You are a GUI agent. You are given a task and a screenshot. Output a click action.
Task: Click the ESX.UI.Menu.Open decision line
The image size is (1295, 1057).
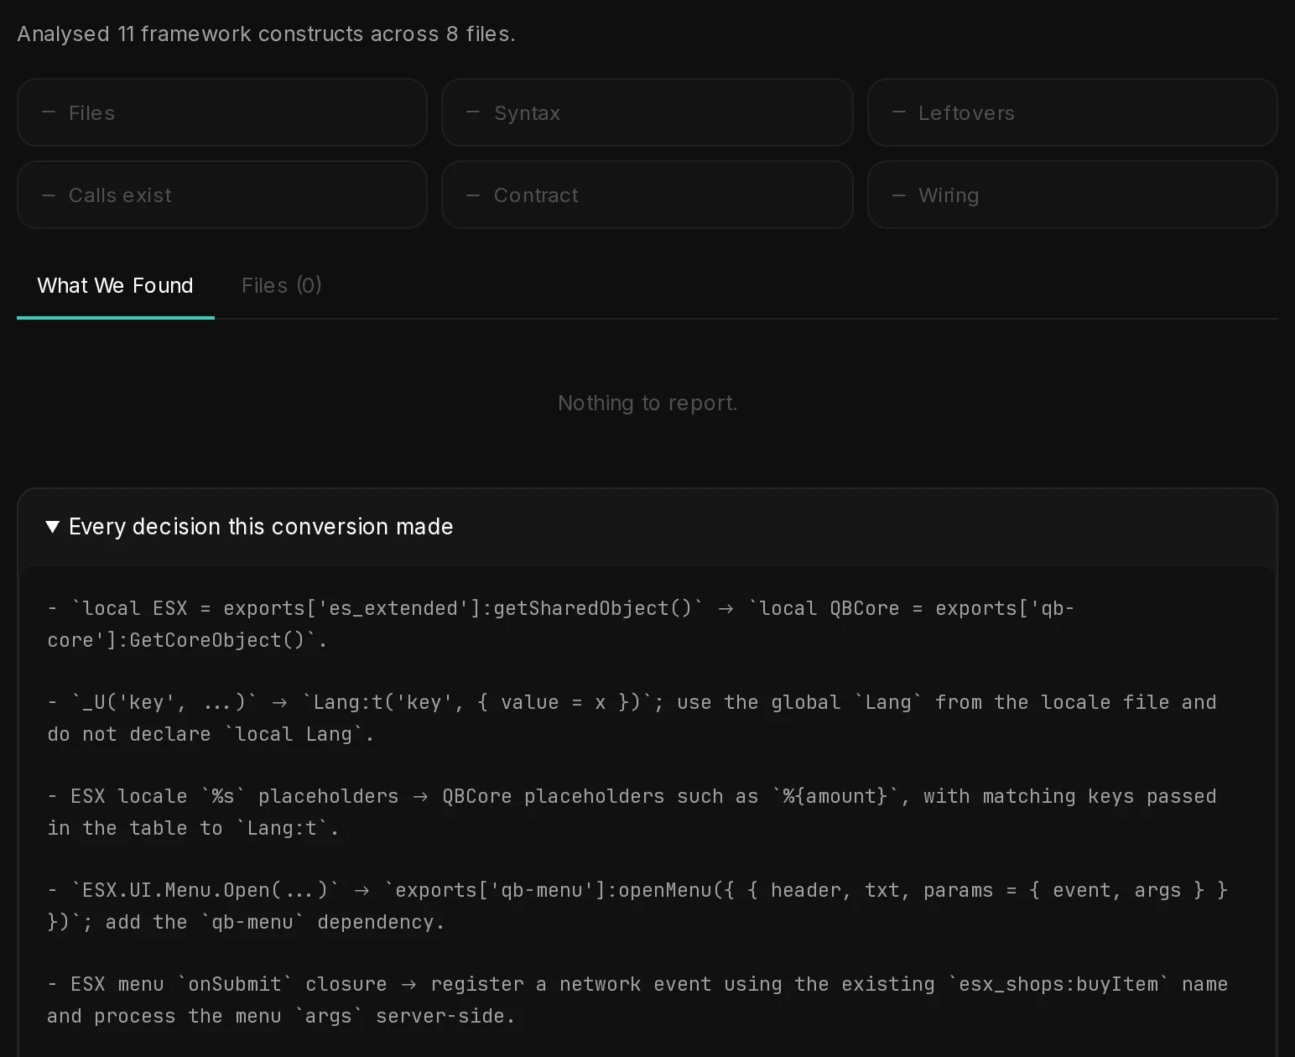point(637,906)
